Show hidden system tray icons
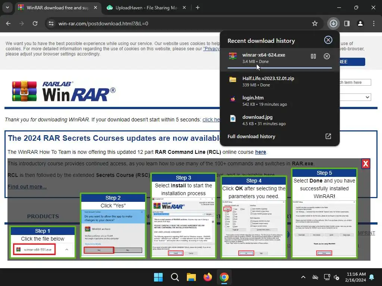This screenshot has height=286, width=382. click(x=303, y=277)
